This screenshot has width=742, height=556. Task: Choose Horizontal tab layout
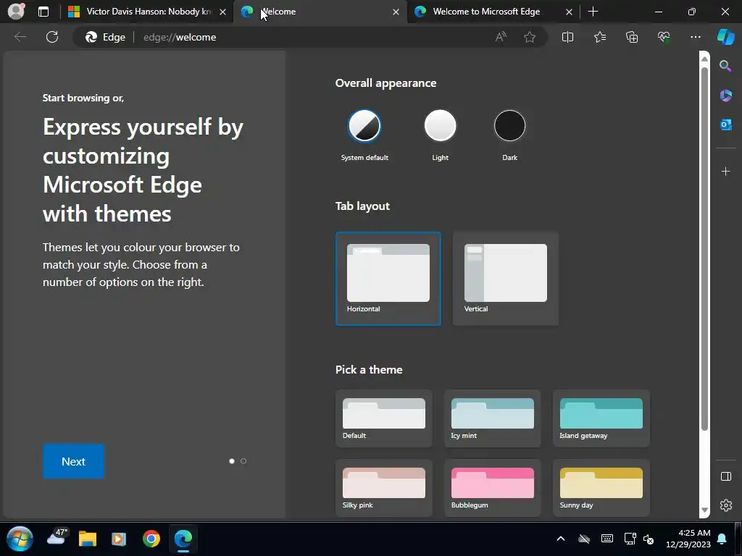pyautogui.click(x=388, y=279)
